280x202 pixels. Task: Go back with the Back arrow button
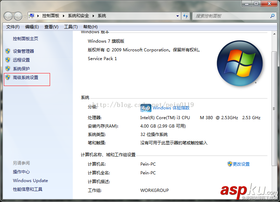click(x=8, y=16)
